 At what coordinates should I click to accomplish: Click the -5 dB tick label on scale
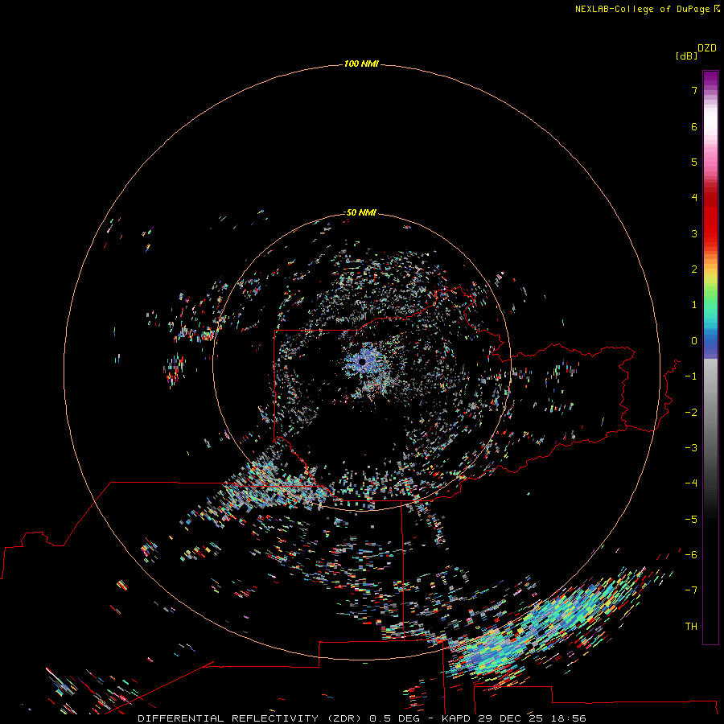(691, 520)
